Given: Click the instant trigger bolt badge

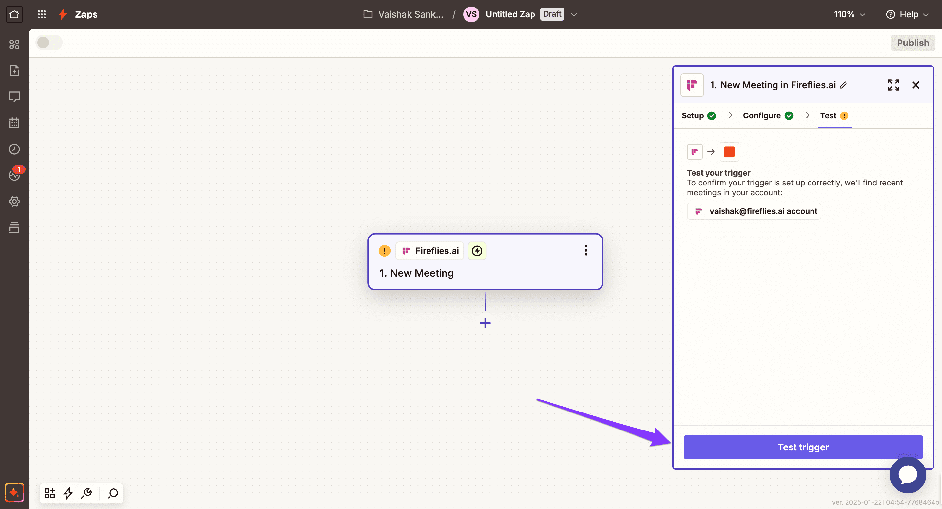Looking at the screenshot, I should (477, 251).
